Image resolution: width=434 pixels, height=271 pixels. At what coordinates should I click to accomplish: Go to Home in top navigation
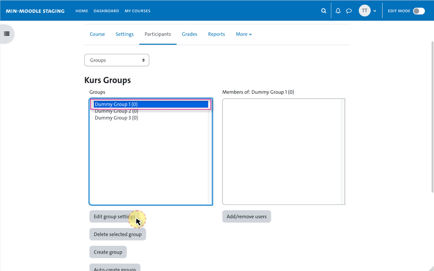pyautogui.click(x=82, y=11)
